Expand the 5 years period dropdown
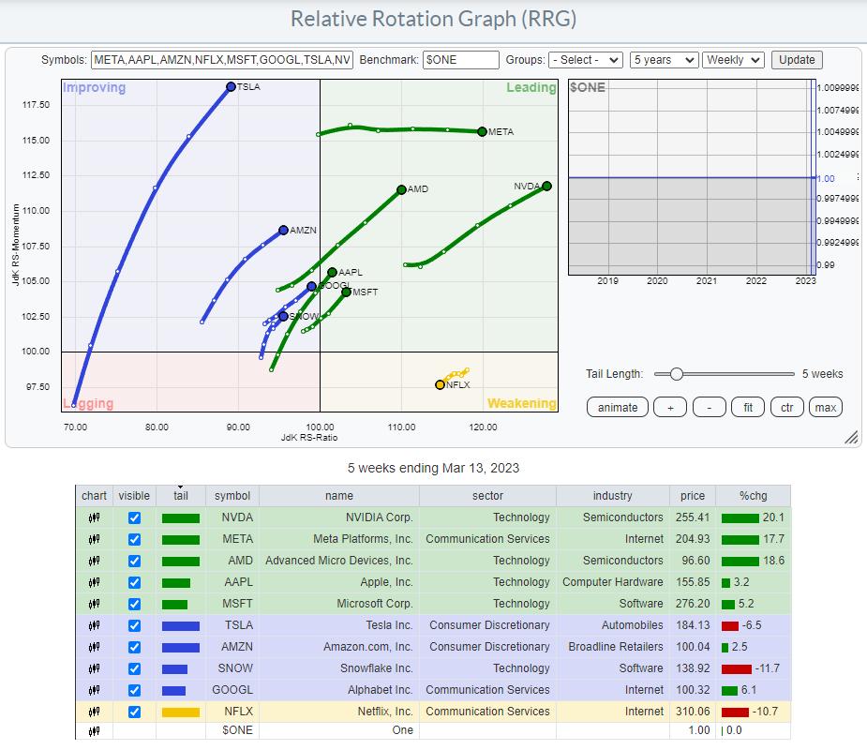 (x=665, y=60)
